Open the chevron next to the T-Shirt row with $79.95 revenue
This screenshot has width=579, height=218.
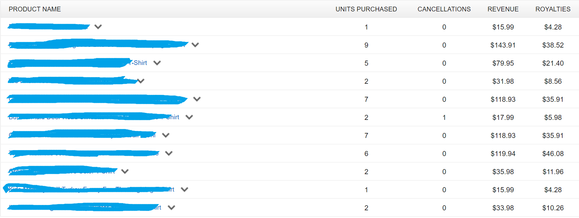pyautogui.click(x=157, y=63)
